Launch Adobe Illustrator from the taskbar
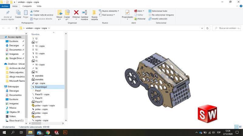243x136 pixels. (65, 132)
